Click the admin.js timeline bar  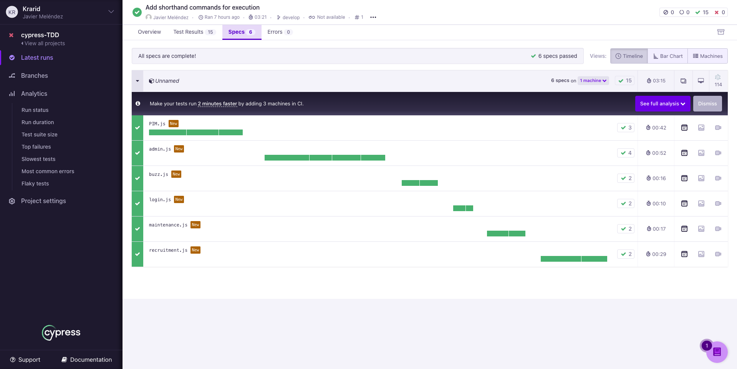pos(325,158)
